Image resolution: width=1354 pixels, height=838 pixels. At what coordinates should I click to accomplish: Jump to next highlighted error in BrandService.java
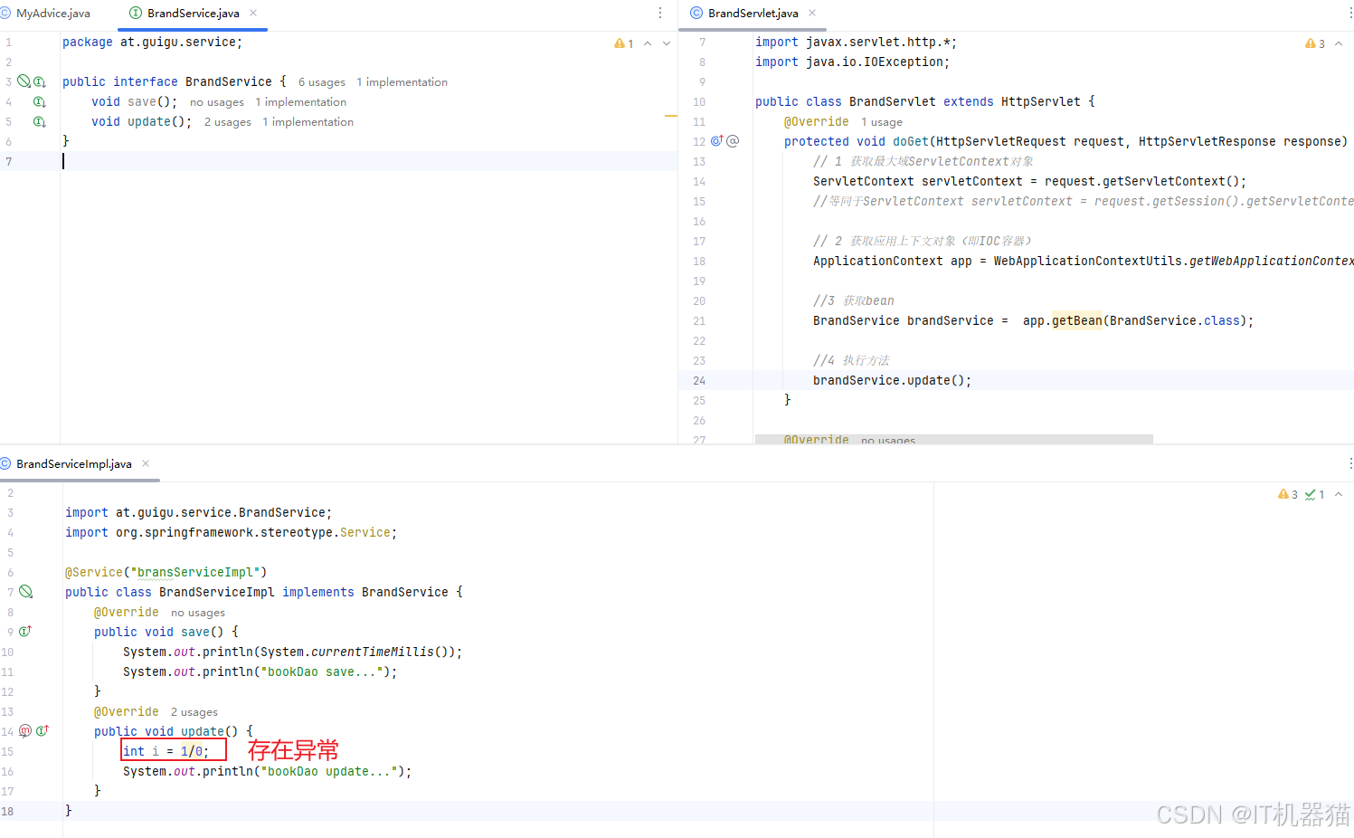[x=667, y=43]
